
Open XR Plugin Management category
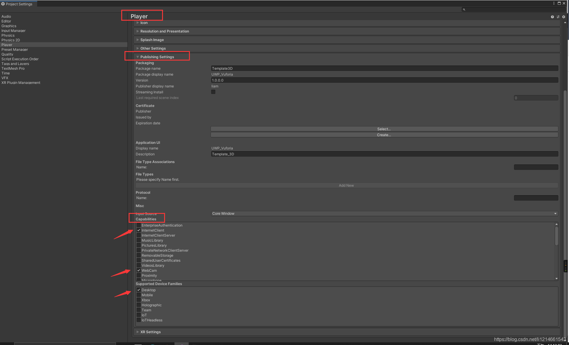(21, 83)
